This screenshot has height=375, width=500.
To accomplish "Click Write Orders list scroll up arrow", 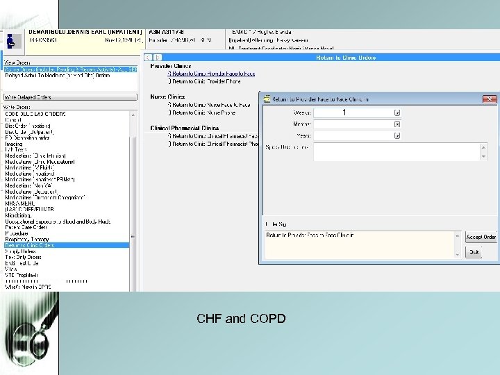I will tap(133, 115).
